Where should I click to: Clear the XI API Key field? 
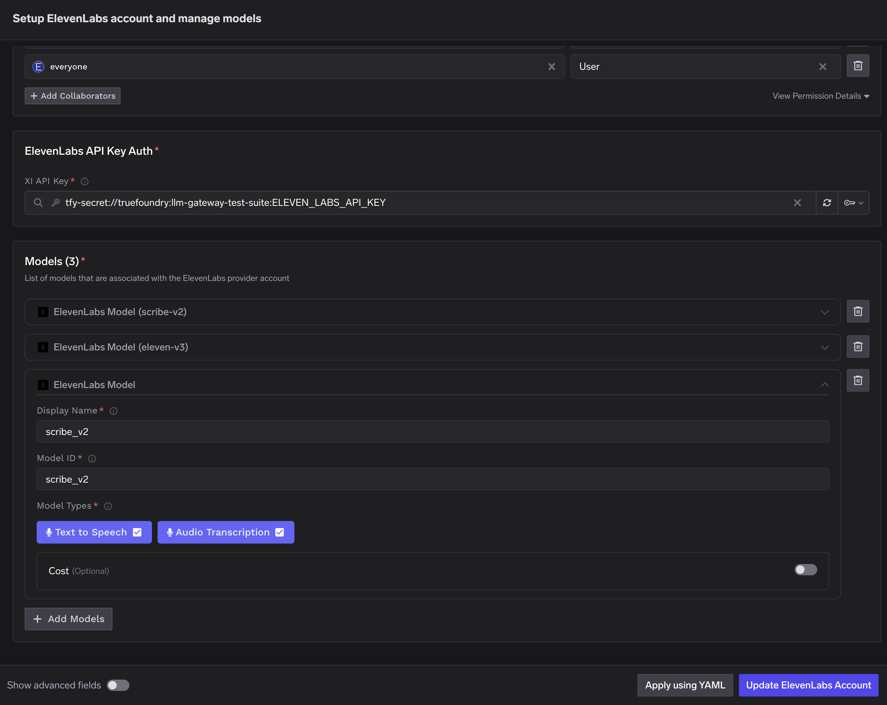click(x=797, y=202)
